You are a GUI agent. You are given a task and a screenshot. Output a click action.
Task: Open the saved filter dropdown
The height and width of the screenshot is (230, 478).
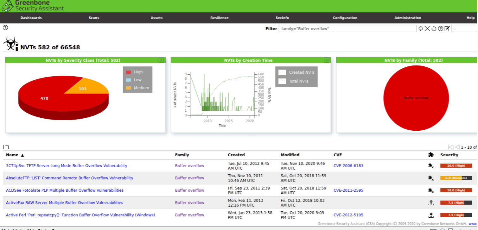click(464, 29)
